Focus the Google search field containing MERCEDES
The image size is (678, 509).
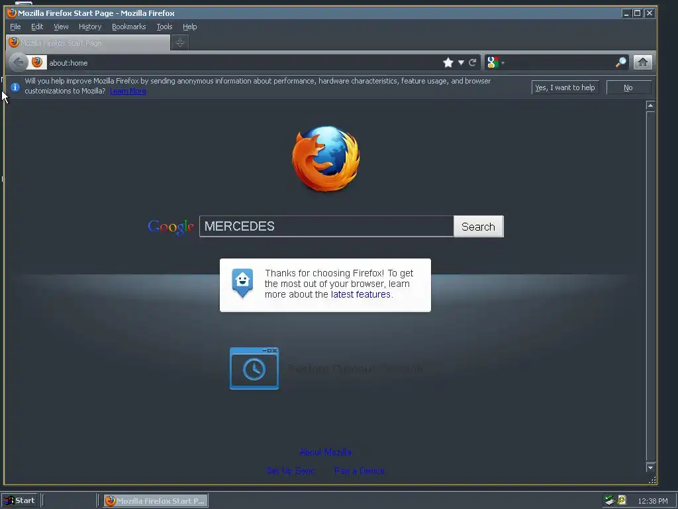[326, 227]
